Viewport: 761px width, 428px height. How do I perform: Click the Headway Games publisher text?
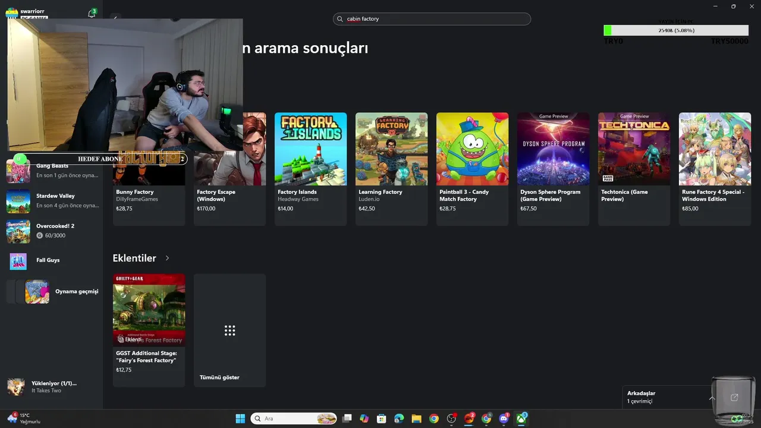click(x=298, y=199)
